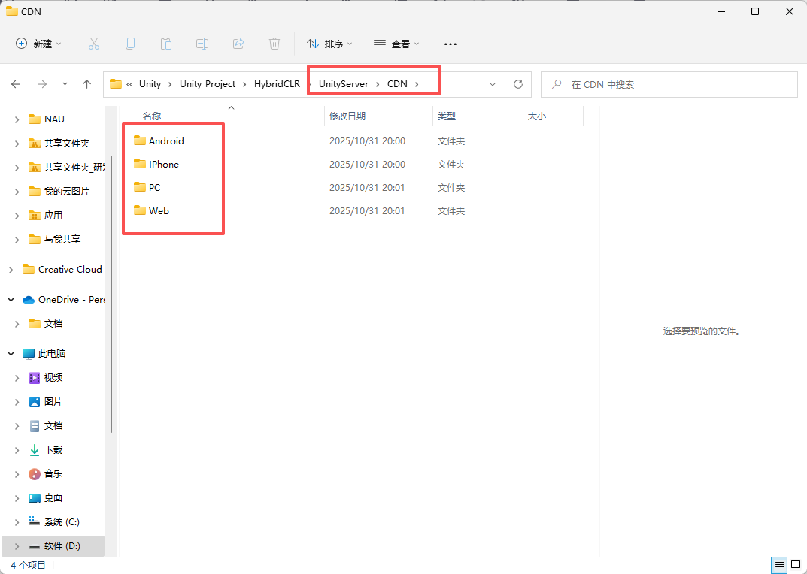Image resolution: width=807 pixels, height=574 pixels.
Task: Expand the 软件 (D:) drive node
Action: tap(17, 546)
